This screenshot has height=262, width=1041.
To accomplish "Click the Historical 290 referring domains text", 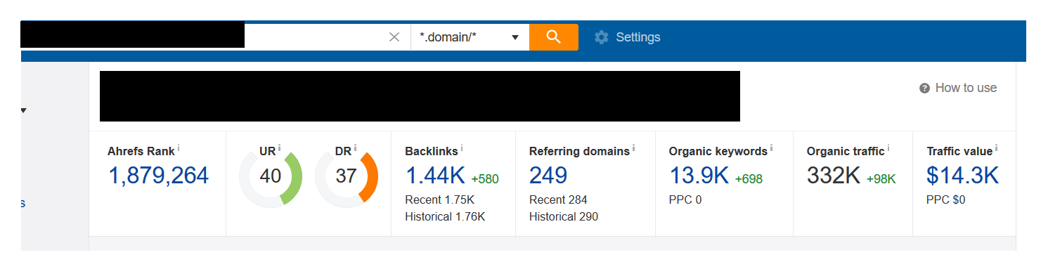I will [x=564, y=216].
